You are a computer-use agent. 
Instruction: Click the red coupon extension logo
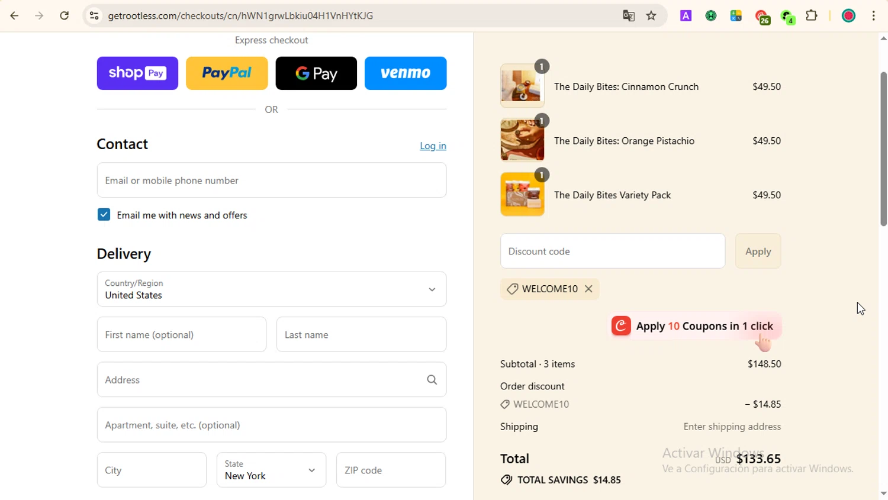point(621,326)
